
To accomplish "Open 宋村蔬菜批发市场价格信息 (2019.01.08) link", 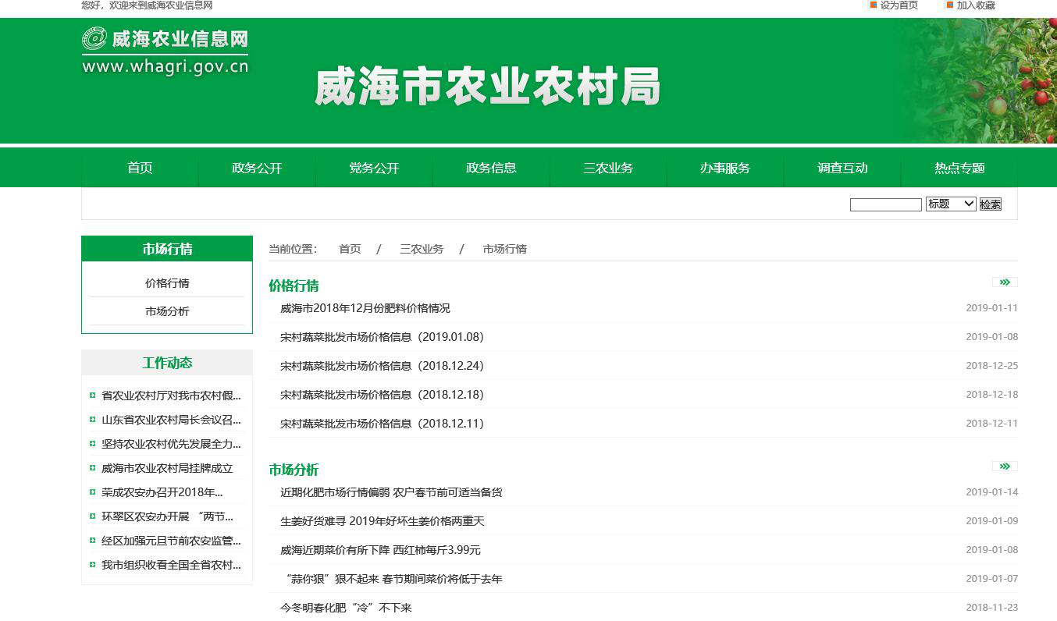I will click(x=382, y=337).
